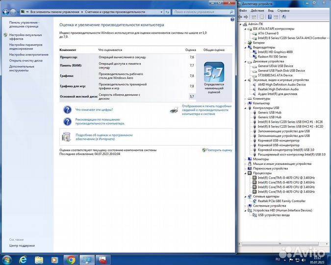
Task: Open 'Что означают эти цифры?' link
Action: point(94,110)
